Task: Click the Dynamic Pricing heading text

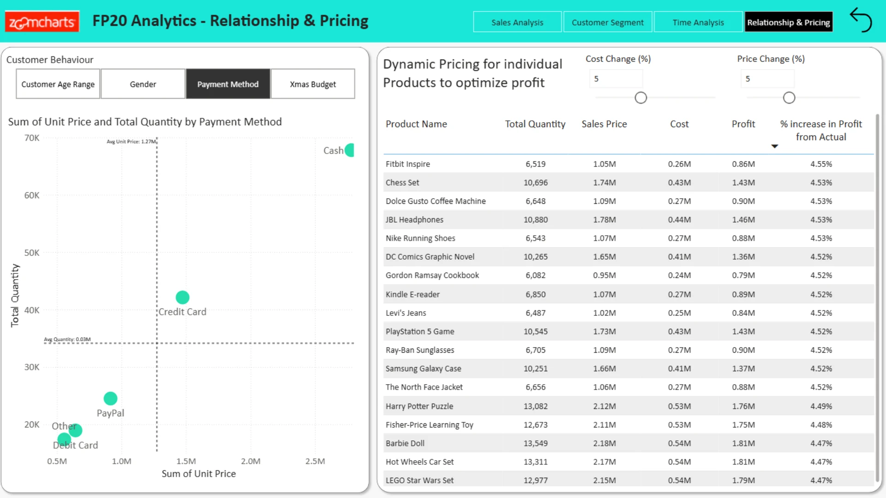Action: coord(473,73)
